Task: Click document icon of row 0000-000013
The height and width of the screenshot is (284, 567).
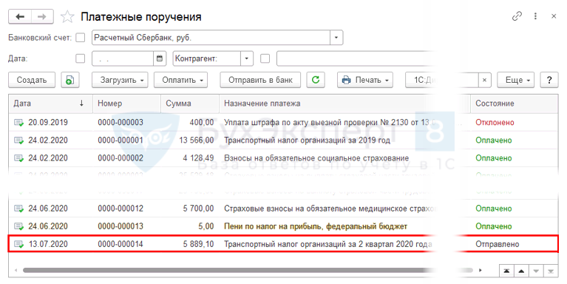Action: (18, 226)
